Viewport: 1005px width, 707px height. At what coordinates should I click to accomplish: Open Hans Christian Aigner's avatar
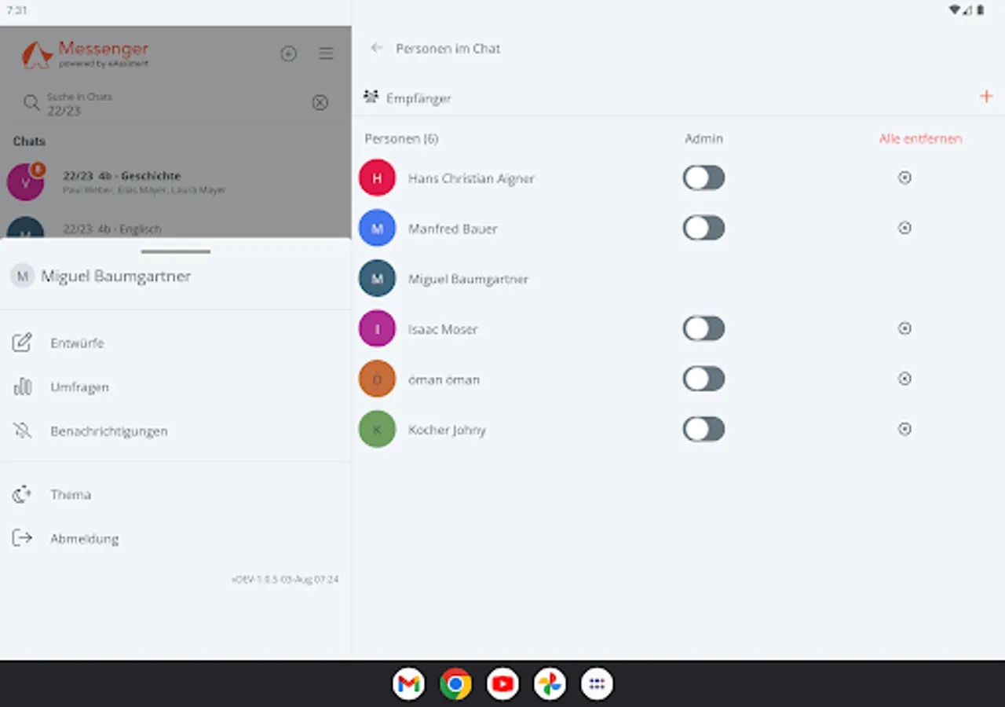tap(377, 178)
